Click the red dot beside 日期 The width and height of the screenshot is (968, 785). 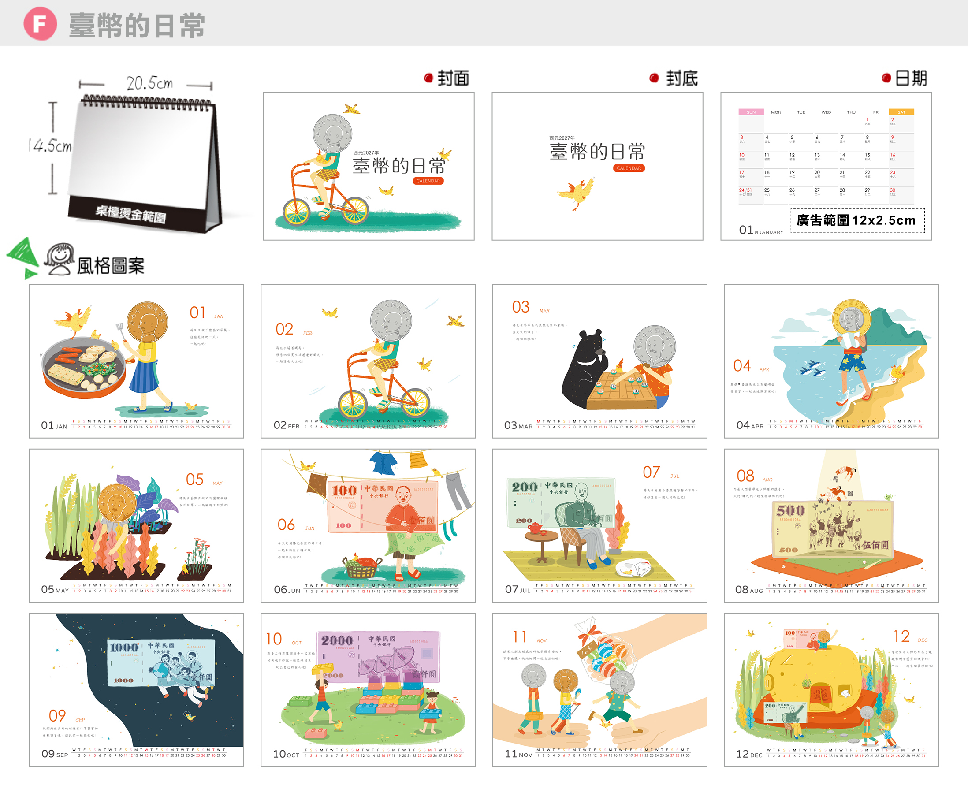tap(886, 78)
